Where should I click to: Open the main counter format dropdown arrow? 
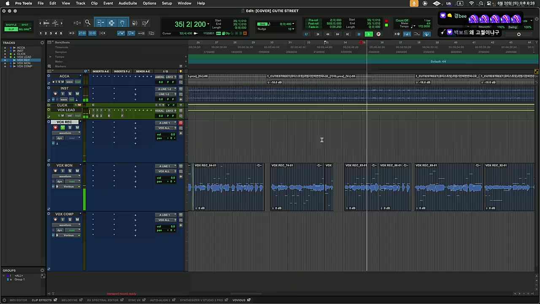208,24
